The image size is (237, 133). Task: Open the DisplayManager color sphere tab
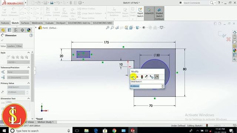click(x=29, y=30)
